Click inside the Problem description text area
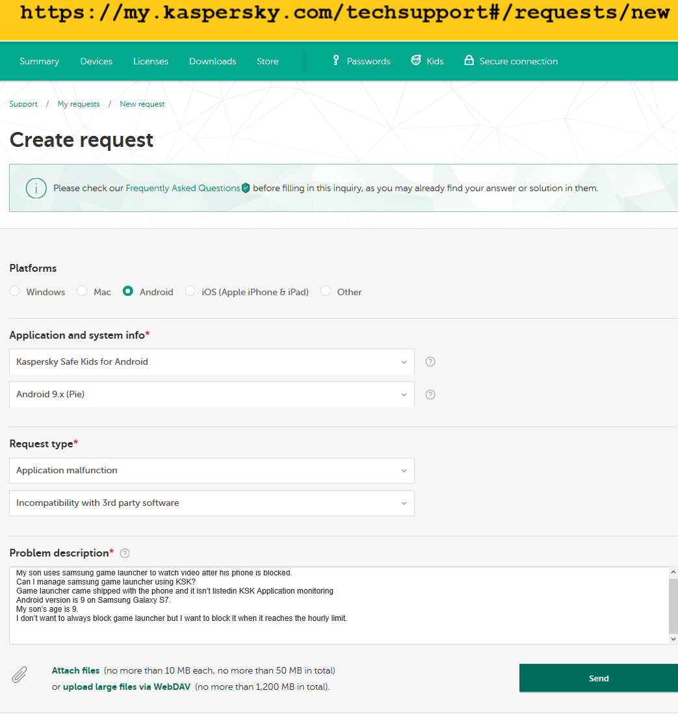 pyautogui.click(x=339, y=606)
